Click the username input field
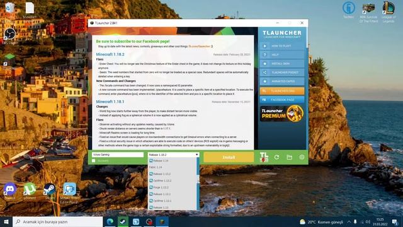The width and height of the screenshot is (403, 227). pyautogui.click(x=118, y=154)
